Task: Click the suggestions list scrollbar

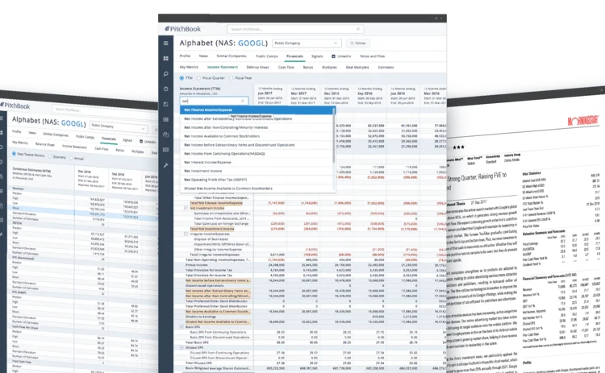Action: (x=334, y=135)
